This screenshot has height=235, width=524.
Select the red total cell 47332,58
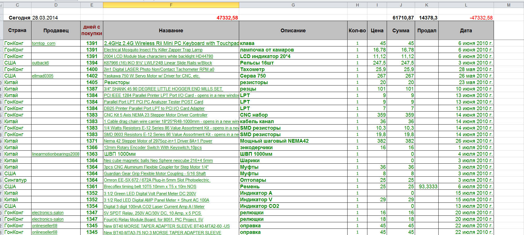click(227, 18)
